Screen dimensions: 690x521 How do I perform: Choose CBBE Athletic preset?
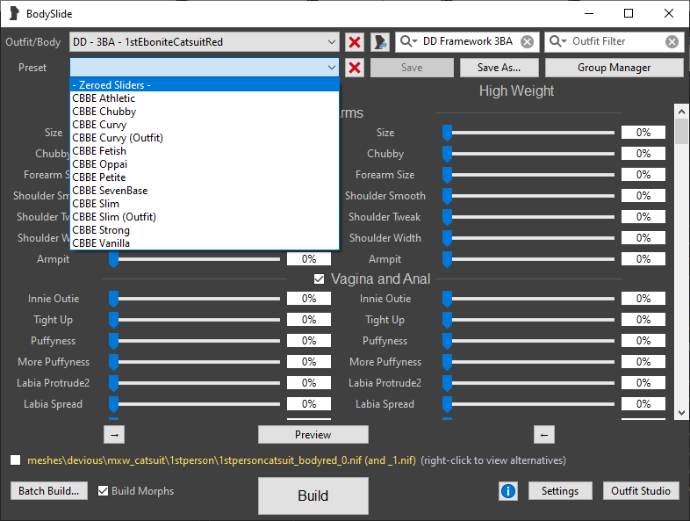click(205, 98)
